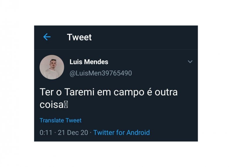Image resolution: width=232 pixels, height=167 pixels.
Task: Open the @LuisMen39765490 handle
Action: (101, 73)
